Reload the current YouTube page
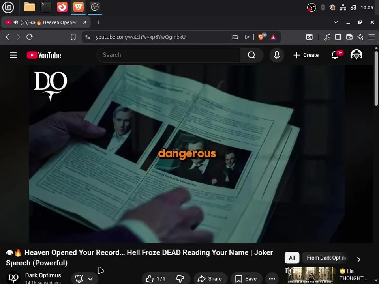Screen dimensions: 379x284 pos(30,37)
